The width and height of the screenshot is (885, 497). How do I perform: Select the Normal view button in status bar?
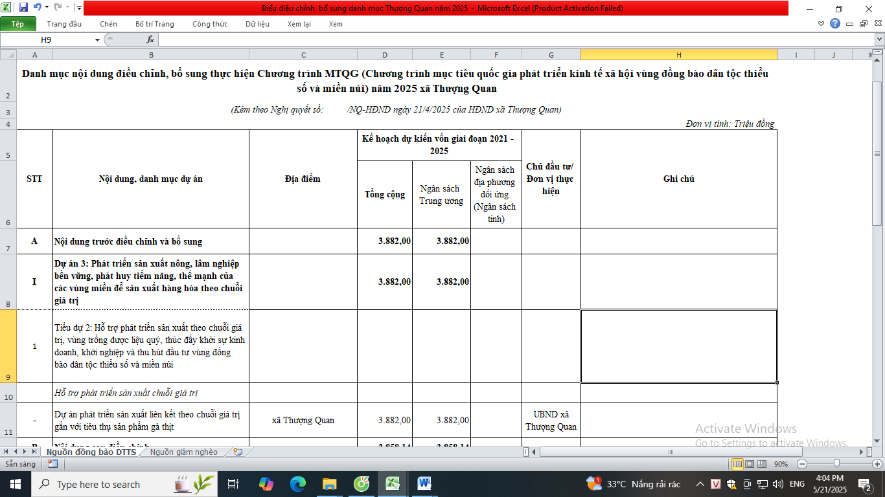(737, 464)
